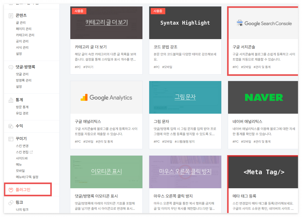Click the NAVER plugin thumbnail

[263, 97]
